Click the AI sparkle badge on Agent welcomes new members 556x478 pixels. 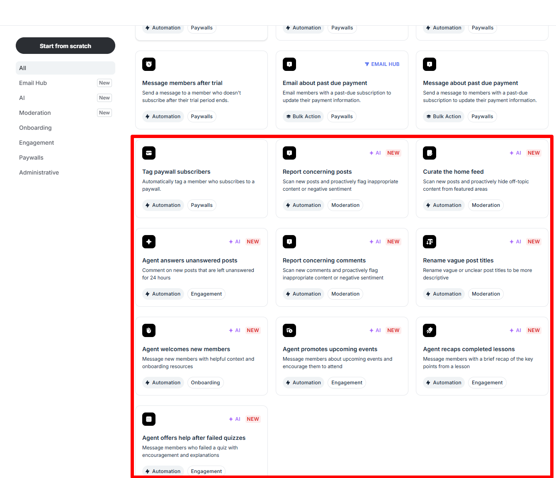[235, 330]
